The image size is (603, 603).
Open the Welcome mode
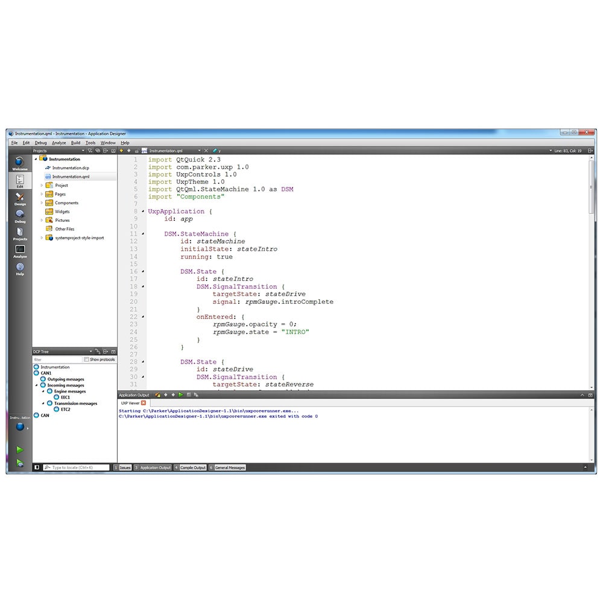(x=20, y=163)
